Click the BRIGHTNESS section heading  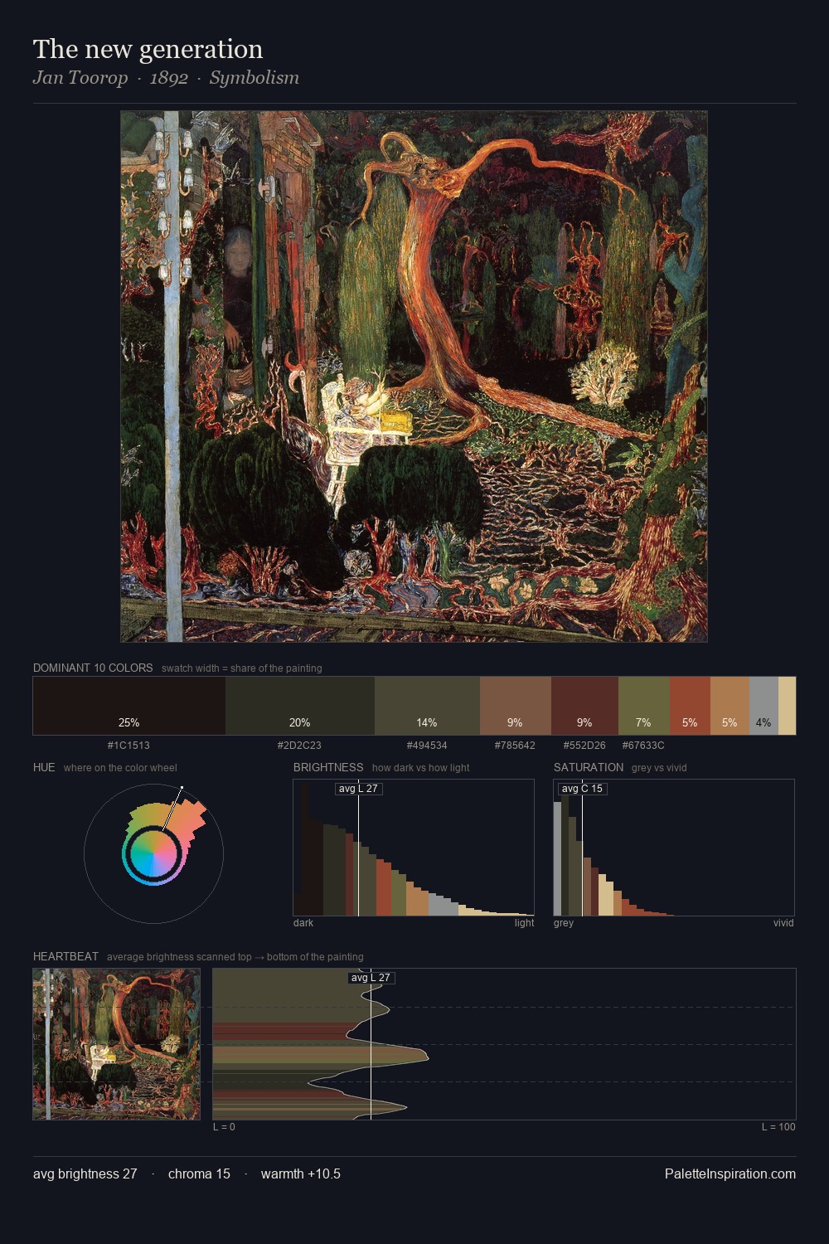[328, 767]
